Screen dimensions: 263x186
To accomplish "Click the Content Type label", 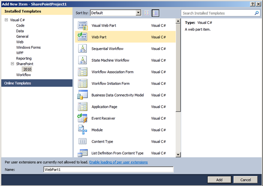I will tap(102, 141).
